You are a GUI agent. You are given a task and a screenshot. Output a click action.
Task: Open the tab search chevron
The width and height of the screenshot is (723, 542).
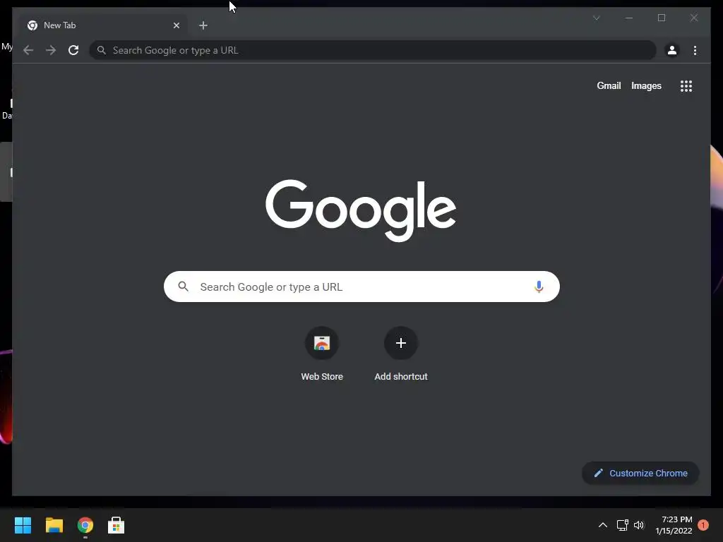(x=596, y=18)
